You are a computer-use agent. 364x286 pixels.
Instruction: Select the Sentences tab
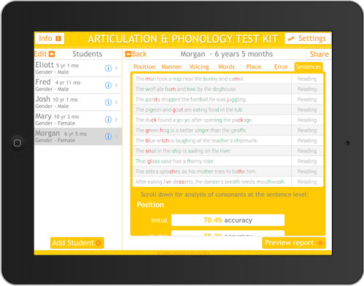[309, 67]
